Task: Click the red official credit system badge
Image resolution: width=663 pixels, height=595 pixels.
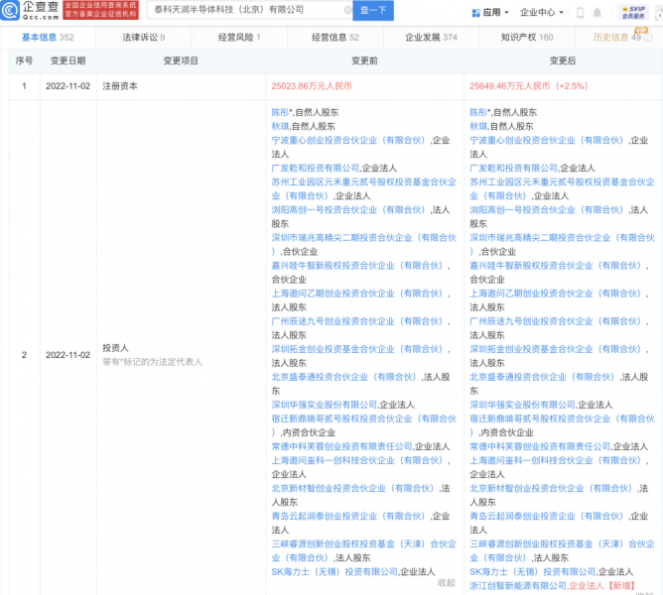Action: point(100,11)
